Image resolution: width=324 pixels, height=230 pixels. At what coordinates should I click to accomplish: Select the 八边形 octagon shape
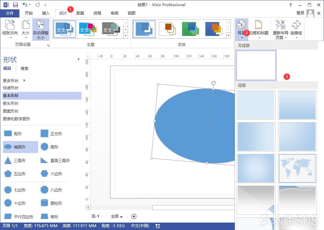[x=51, y=190]
